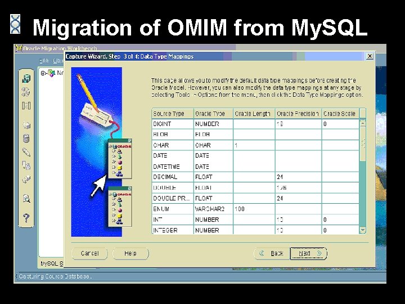This screenshot has height=304, width=405.
Task: Select the DATE source type cell
Action: pos(173,155)
